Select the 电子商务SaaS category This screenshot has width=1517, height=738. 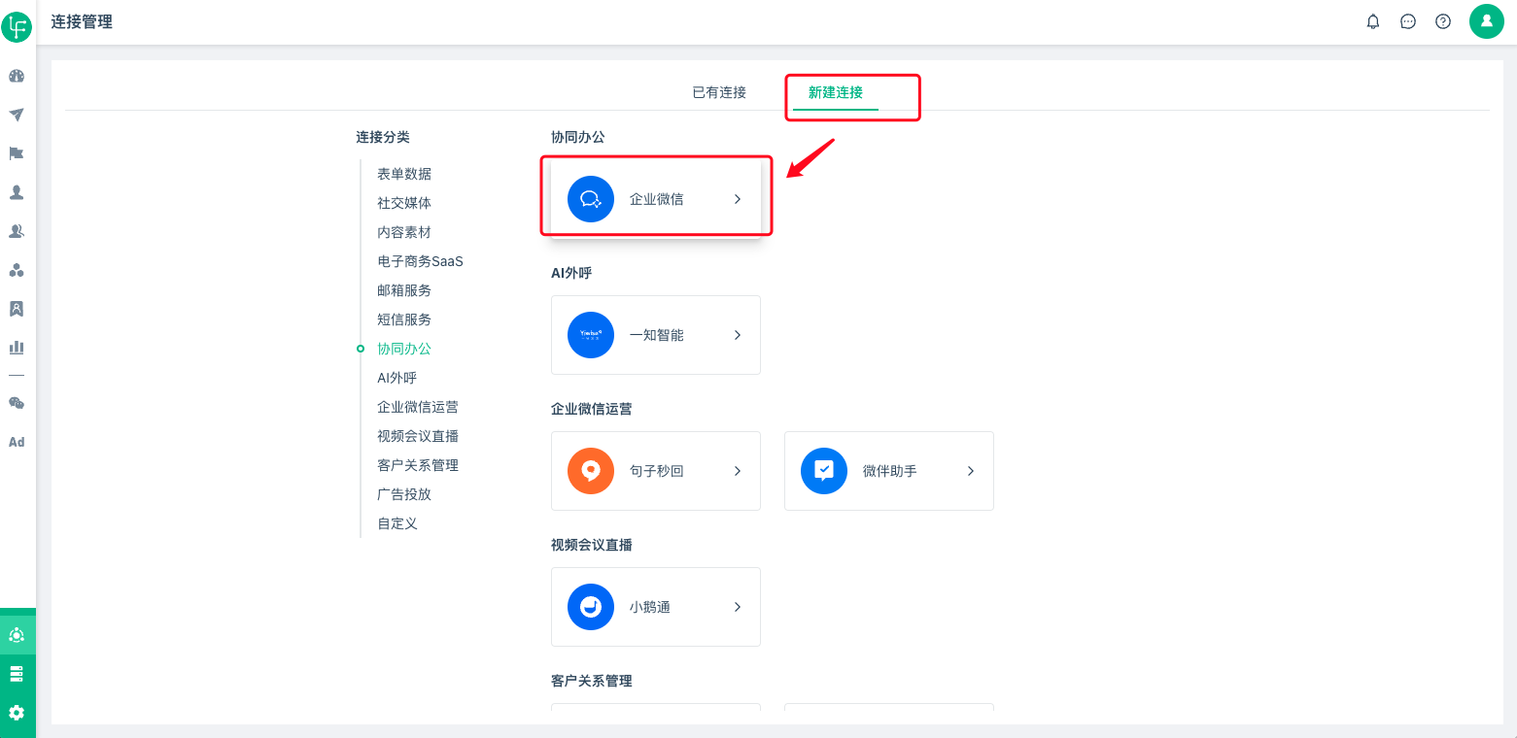pos(420,261)
